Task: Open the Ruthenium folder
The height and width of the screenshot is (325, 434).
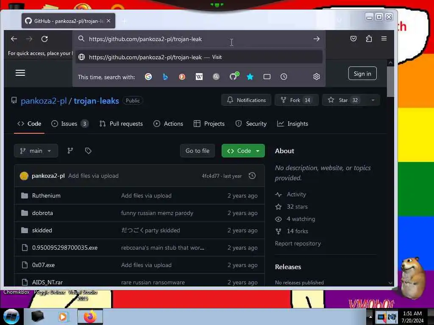Action: pos(46,196)
